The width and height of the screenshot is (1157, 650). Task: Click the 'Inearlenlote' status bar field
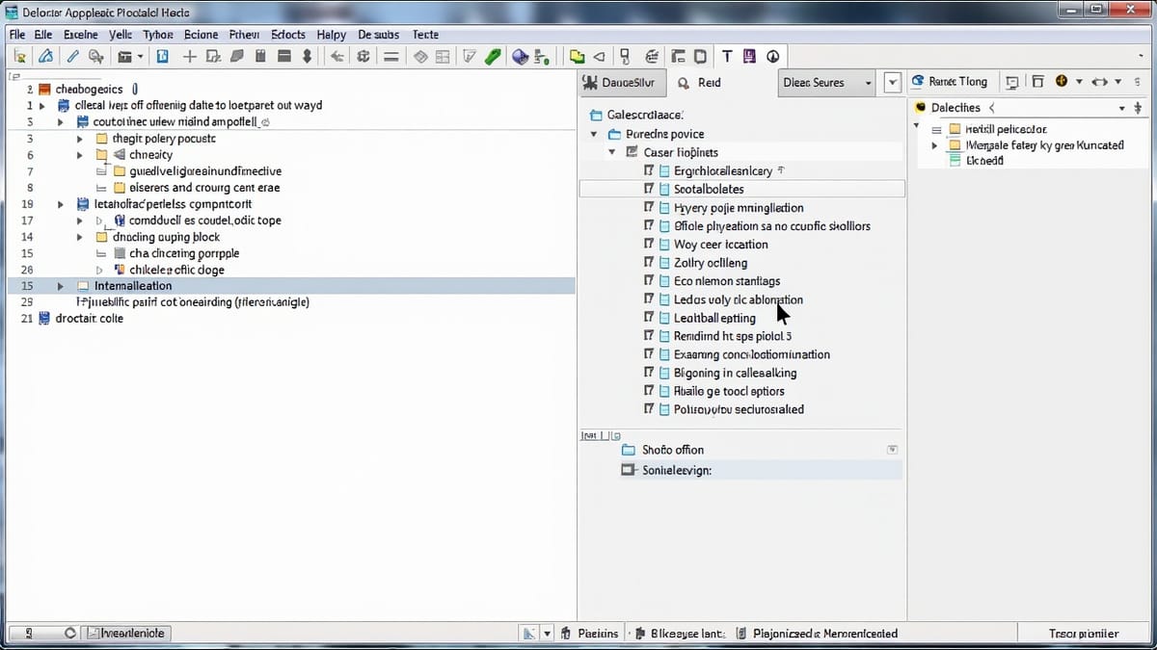126,634
